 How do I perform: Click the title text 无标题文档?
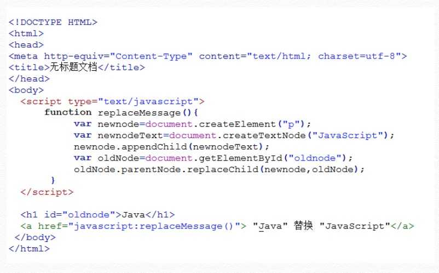point(73,67)
